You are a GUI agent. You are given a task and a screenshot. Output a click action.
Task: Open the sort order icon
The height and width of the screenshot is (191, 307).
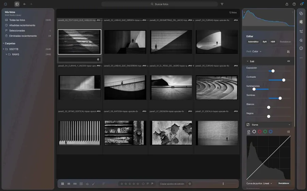104,184
